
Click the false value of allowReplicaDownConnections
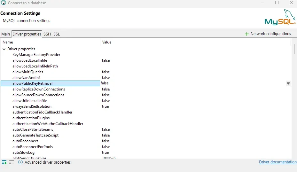click(106, 89)
